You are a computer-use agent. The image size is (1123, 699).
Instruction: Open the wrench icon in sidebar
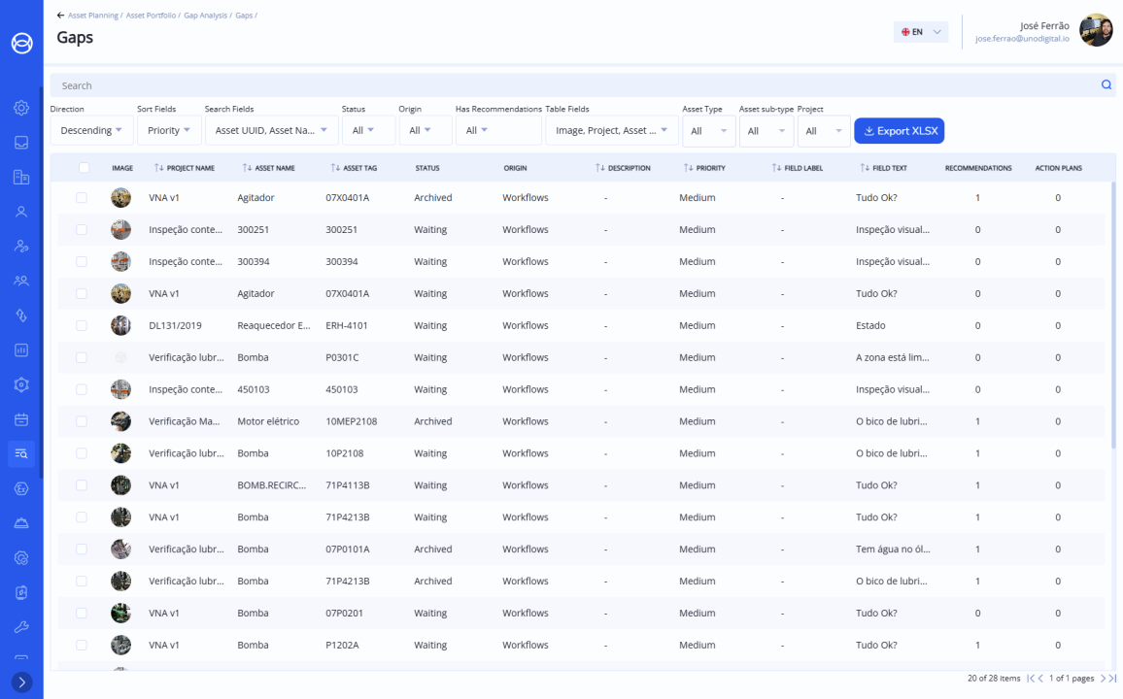click(x=21, y=627)
